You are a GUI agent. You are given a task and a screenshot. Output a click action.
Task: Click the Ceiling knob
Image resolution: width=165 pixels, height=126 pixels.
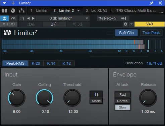(45, 98)
